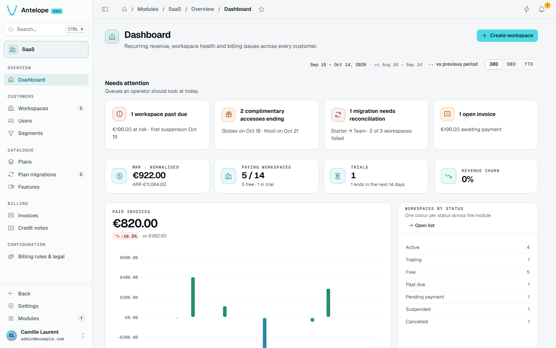
Task: Click the trials hourglass icon
Action: tap(338, 176)
